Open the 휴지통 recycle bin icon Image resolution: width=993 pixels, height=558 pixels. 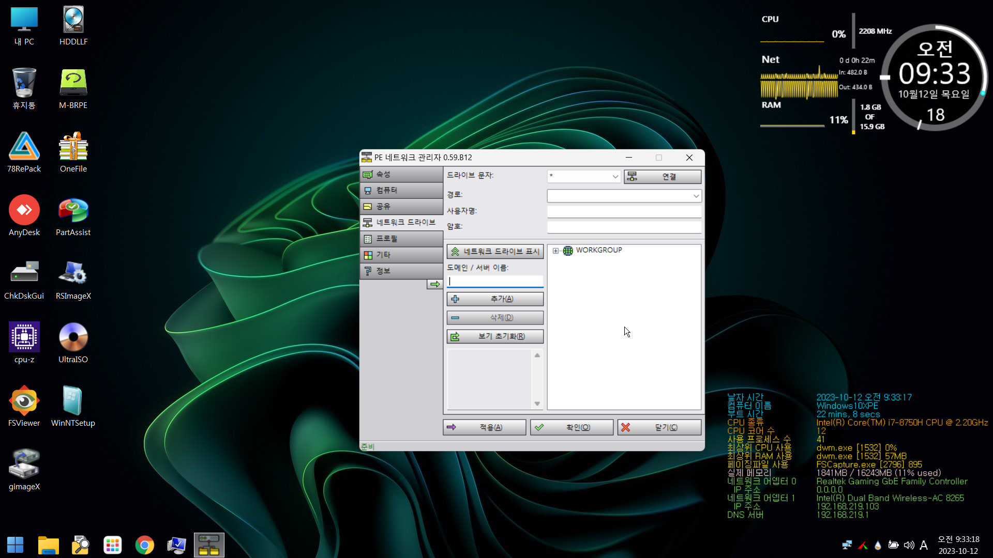[24, 89]
